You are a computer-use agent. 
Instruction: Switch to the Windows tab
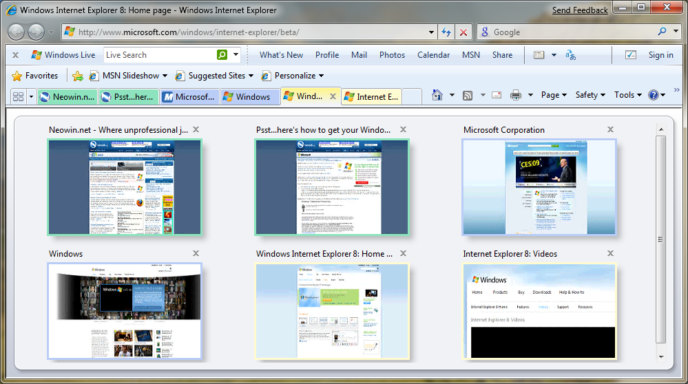point(250,96)
